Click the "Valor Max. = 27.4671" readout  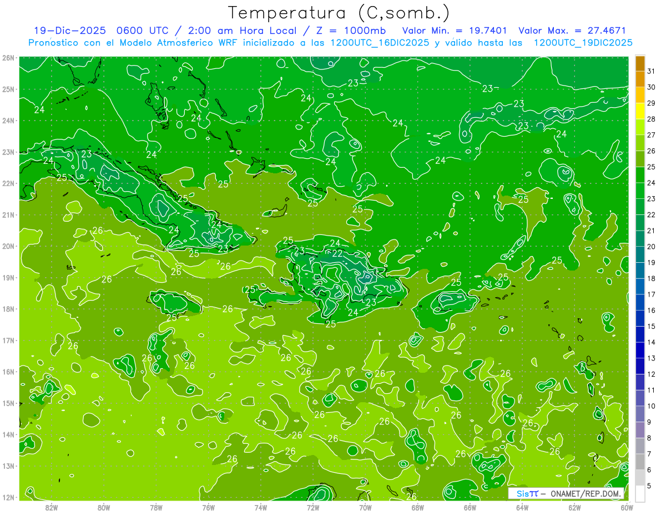tap(572, 31)
